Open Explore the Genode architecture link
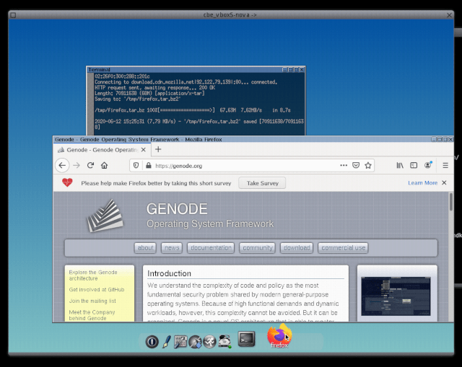This screenshot has height=367, width=462. [x=93, y=275]
